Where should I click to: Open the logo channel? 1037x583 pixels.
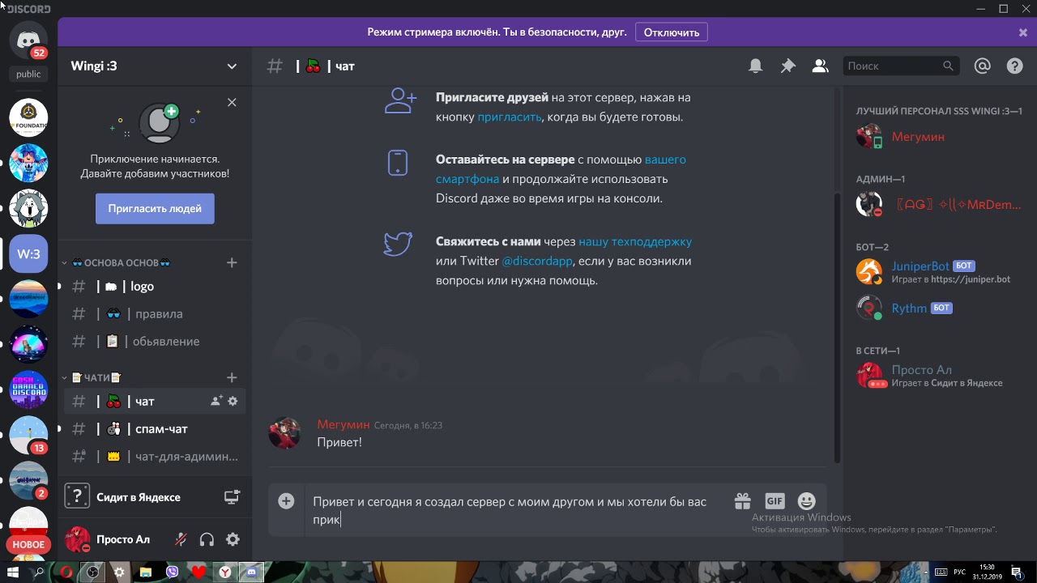155,286
